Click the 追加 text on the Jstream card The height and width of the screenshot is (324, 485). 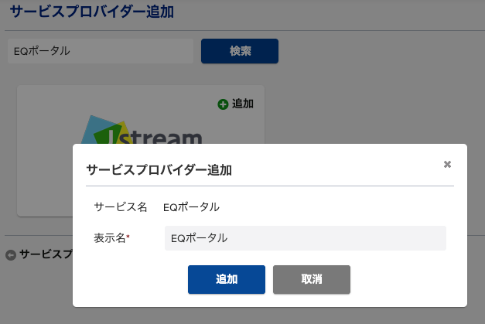(243, 104)
